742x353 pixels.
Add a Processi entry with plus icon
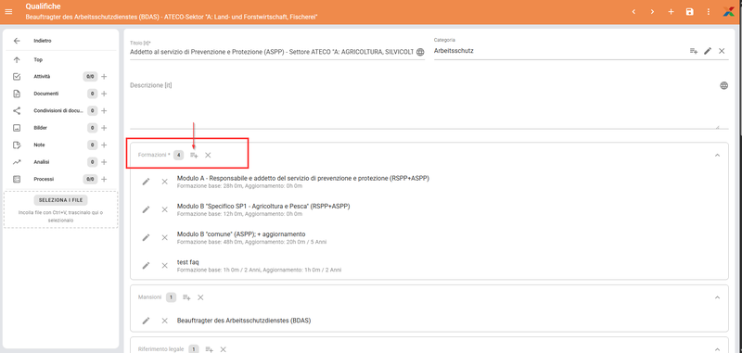click(x=104, y=179)
